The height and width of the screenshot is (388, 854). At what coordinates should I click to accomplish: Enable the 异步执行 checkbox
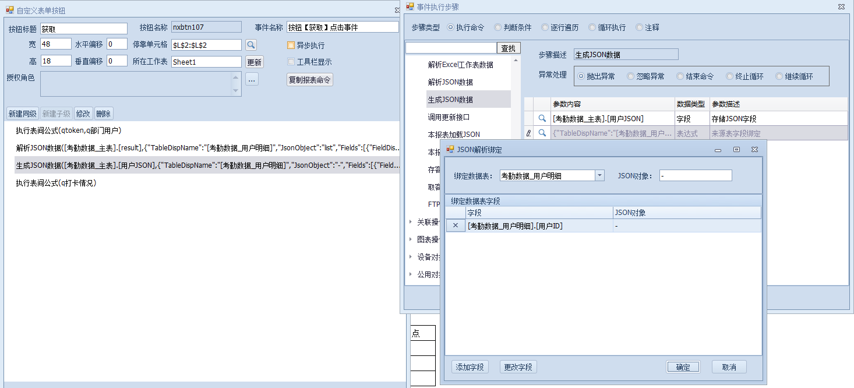click(x=291, y=45)
